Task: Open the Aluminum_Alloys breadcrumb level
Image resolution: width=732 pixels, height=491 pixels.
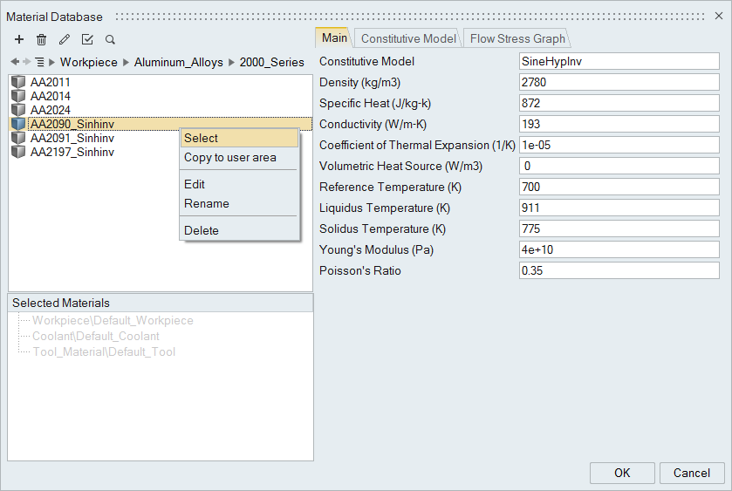Action: 178,62
